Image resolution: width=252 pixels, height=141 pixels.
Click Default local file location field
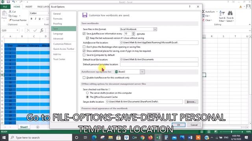[159, 60]
